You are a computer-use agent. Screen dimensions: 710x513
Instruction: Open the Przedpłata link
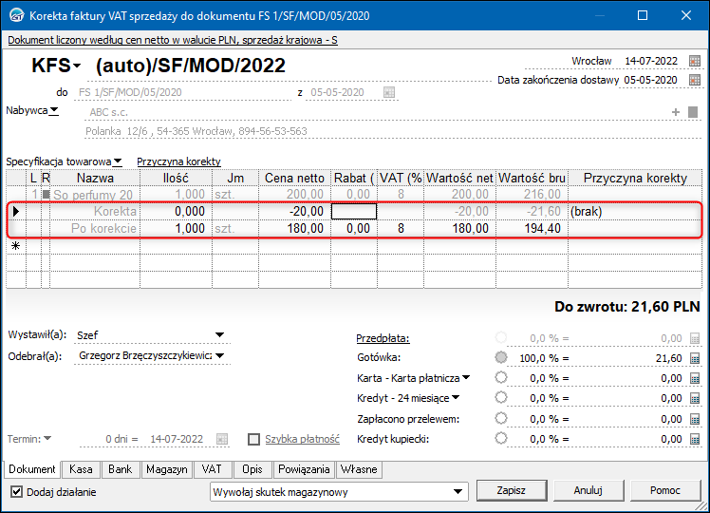pos(383,338)
